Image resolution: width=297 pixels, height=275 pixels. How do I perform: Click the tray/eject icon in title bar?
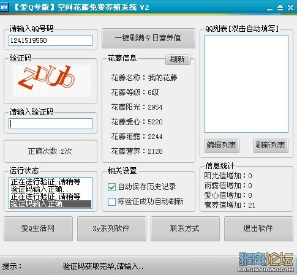(x=280, y=8)
